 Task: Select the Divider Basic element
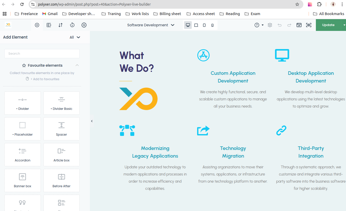pos(62,103)
